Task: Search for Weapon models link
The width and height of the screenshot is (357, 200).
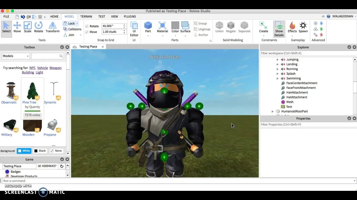Action: 56,68
